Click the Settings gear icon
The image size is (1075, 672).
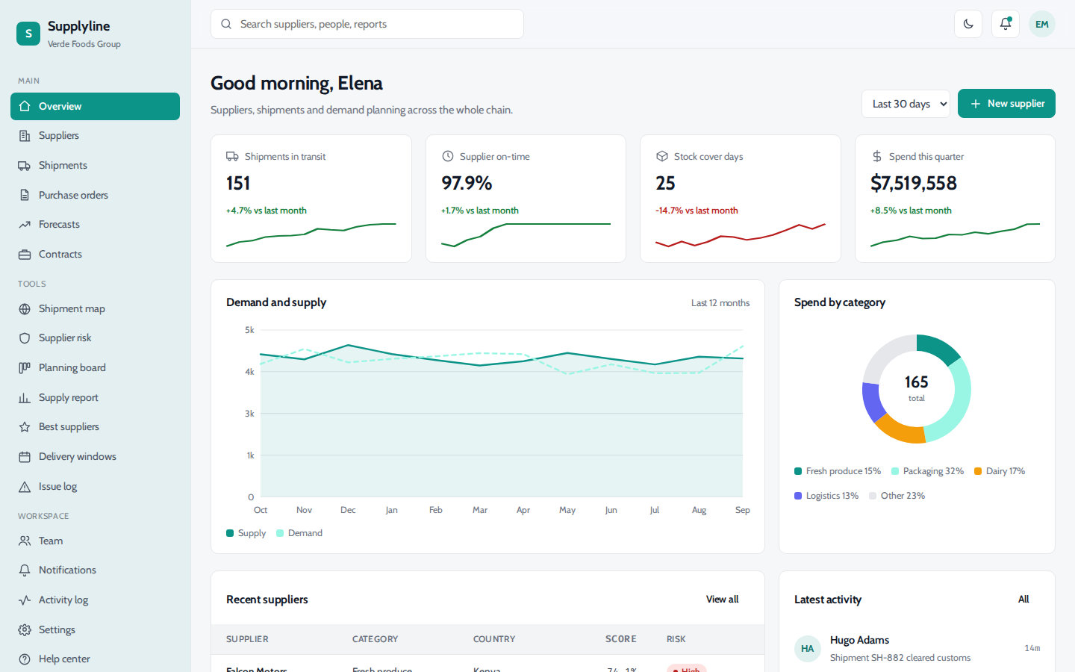tap(25, 630)
